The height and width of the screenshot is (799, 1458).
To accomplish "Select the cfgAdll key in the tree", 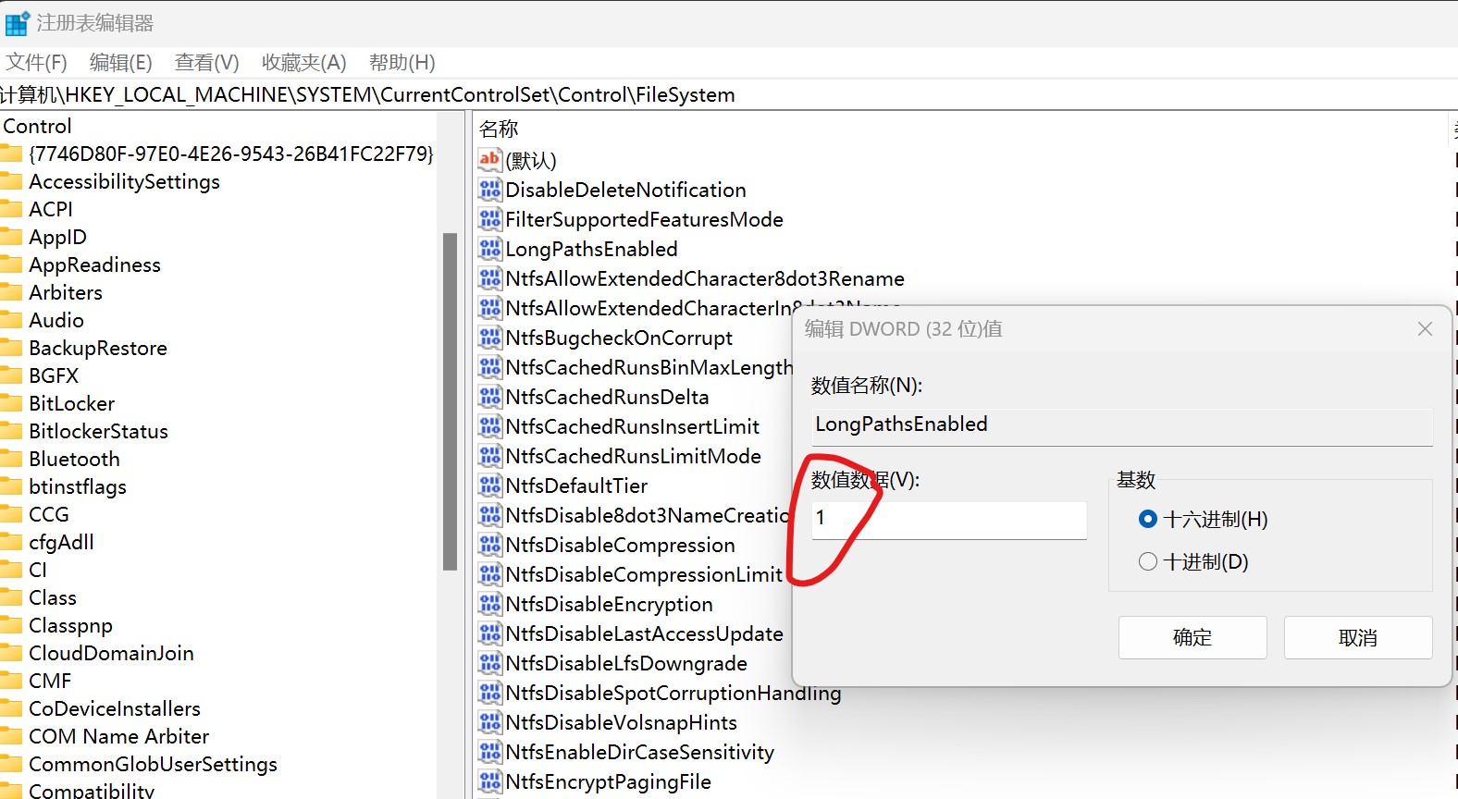I will tap(61, 542).
